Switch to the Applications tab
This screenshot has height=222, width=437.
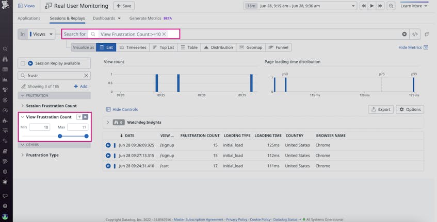click(x=29, y=18)
